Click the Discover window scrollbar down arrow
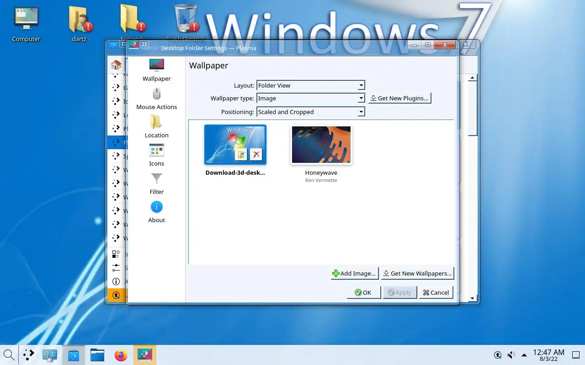 point(473,298)
